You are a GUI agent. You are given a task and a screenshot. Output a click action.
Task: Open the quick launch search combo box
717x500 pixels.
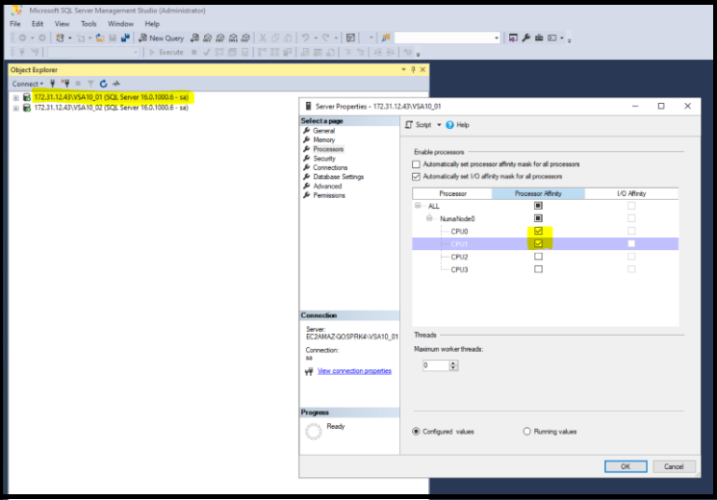click(x=447, y=37)
